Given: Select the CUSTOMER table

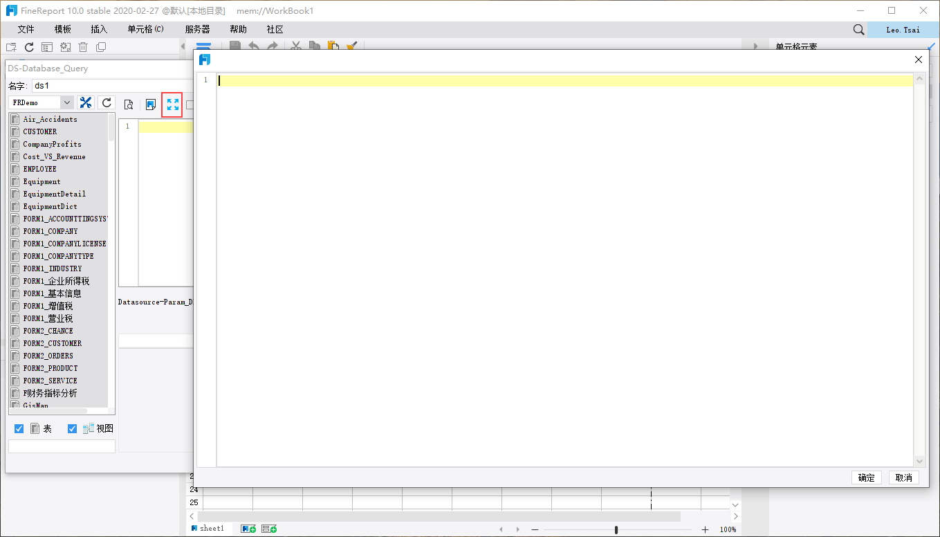Looking at the screenshot, I should pyautogui.click(x=59, y=131).
